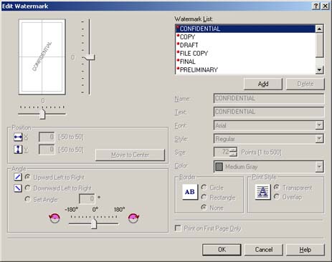The width and height of the screenshot is (332, 262).
Task: Click the question mark help icon in title bar
Action: 316,6
